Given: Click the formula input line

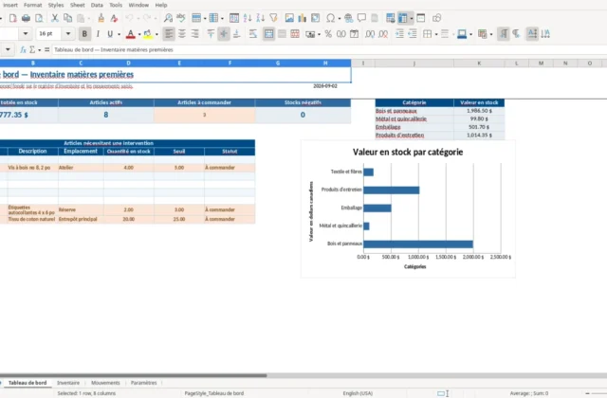Looking at the screenshot, I should [329, 50].
